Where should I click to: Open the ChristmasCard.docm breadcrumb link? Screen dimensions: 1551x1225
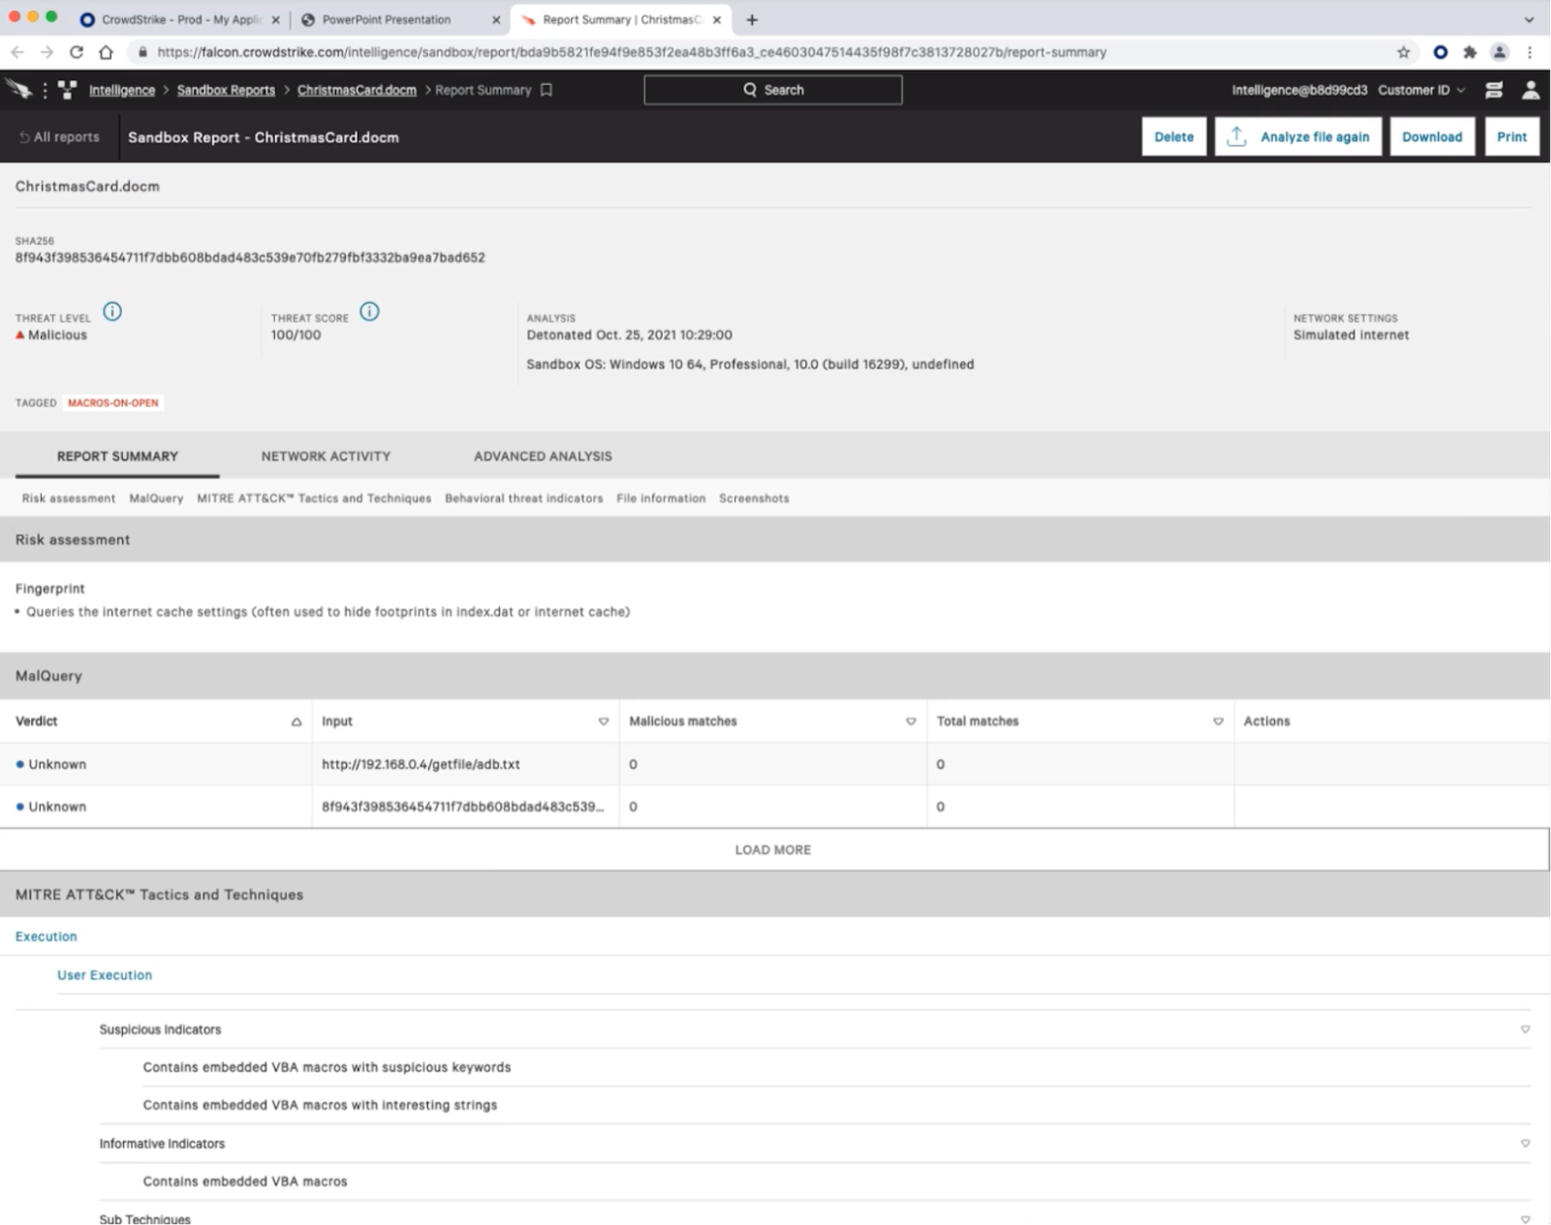[x=356, y=90]
